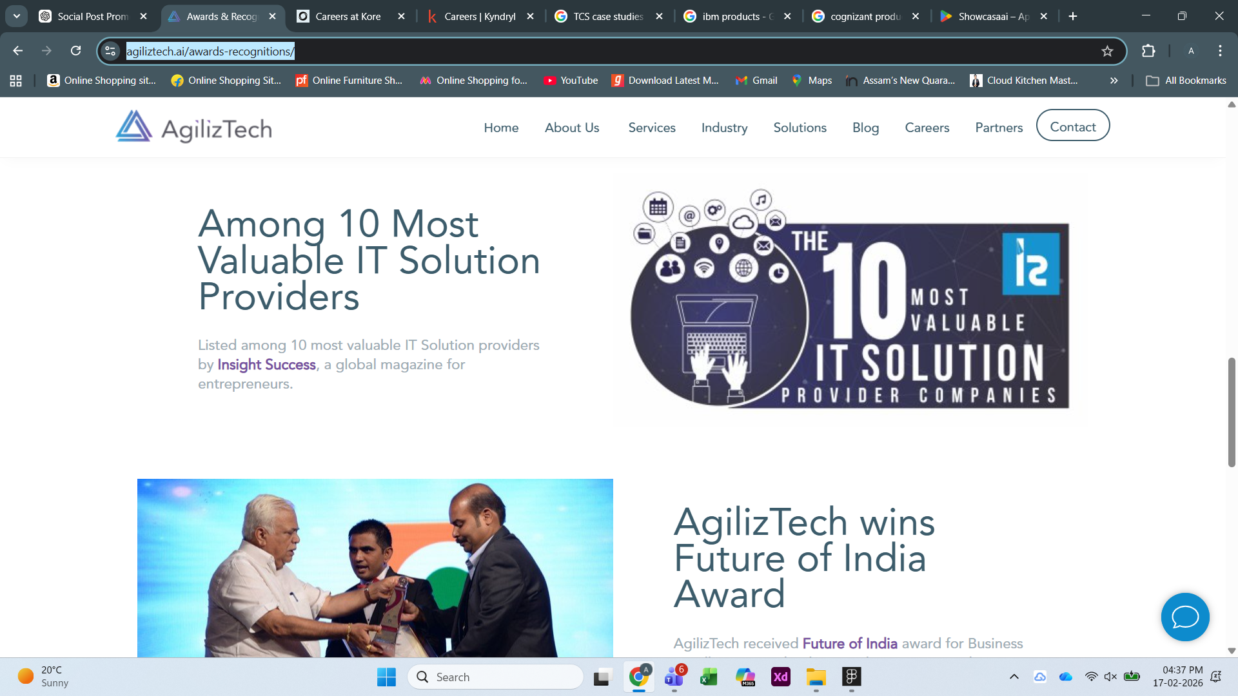This screenshot has height=696, width=1238.
Task: Open browser extensions from the toolbar
Action: point(1149,50)
